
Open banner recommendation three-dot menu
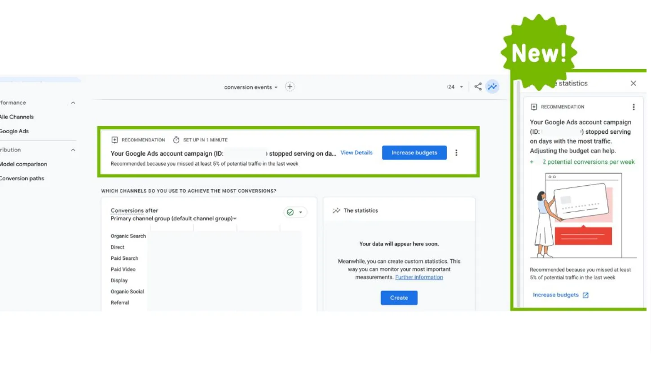456,153
